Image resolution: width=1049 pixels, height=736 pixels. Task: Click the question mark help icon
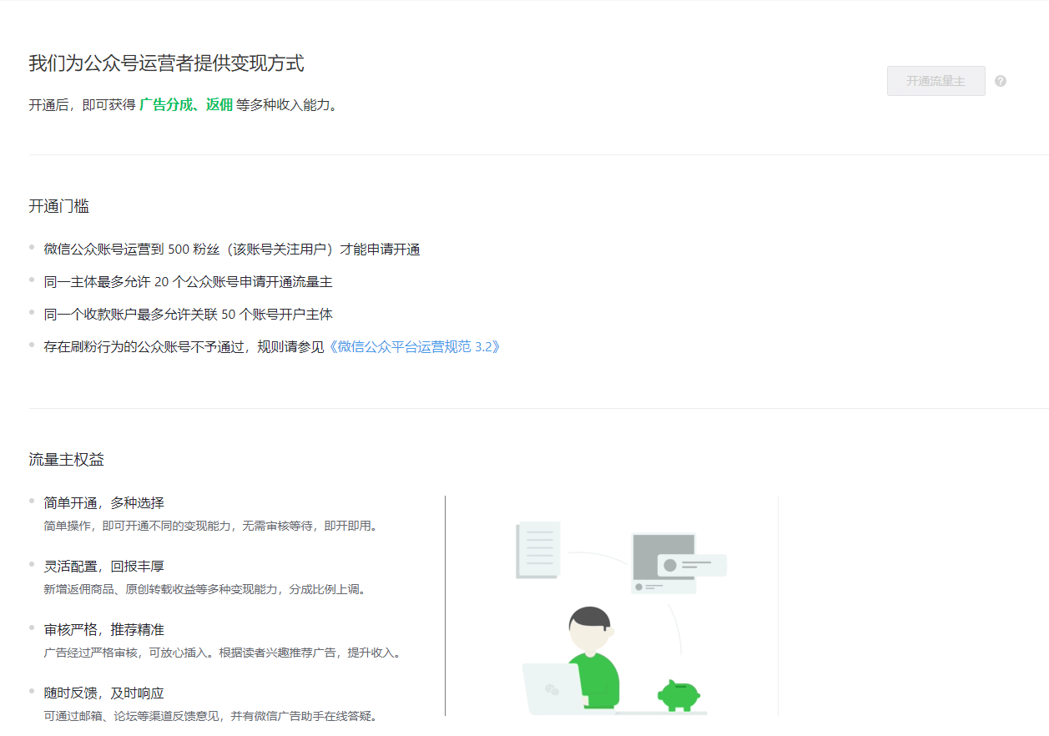[1001, 81]
